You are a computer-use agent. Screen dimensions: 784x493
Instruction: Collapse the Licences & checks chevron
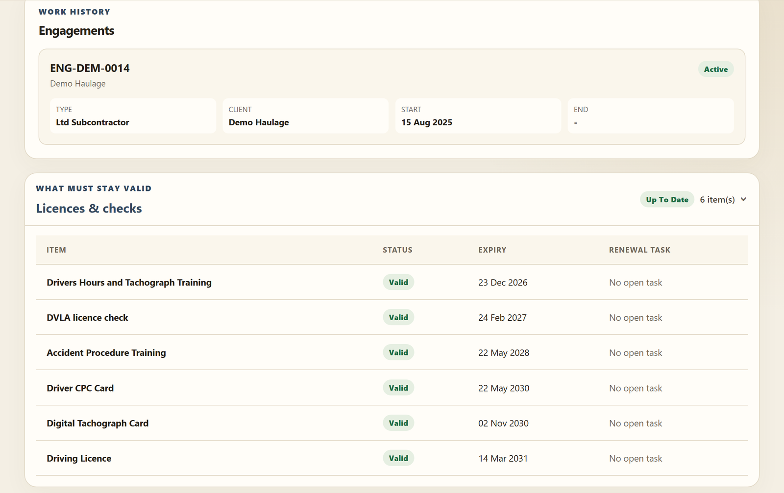coord(743,199)
